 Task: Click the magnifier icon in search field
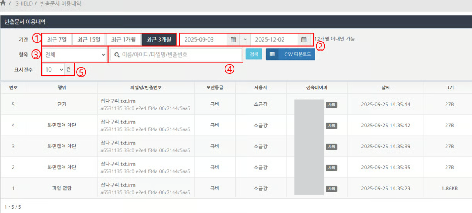pyautogui.click(x=116, y=55)
